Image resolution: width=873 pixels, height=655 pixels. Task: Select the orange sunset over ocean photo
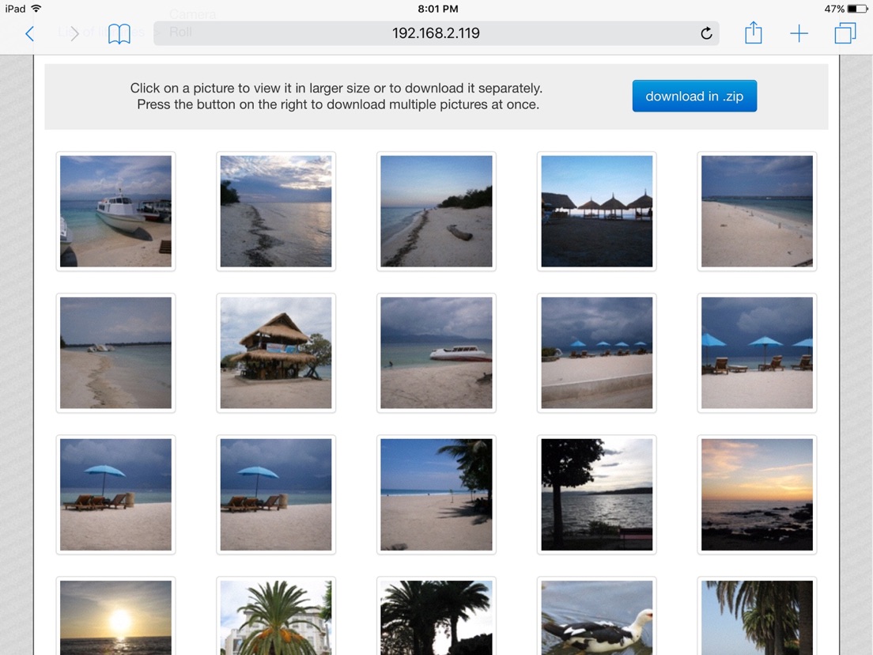click(756, 494)
